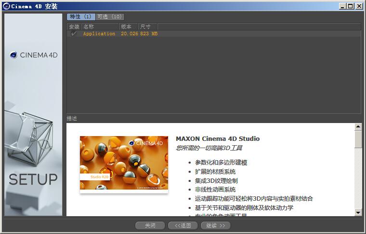Click the description scrollbar up arrow
Viewport: 366px width, 234px height.
[358, 127]
